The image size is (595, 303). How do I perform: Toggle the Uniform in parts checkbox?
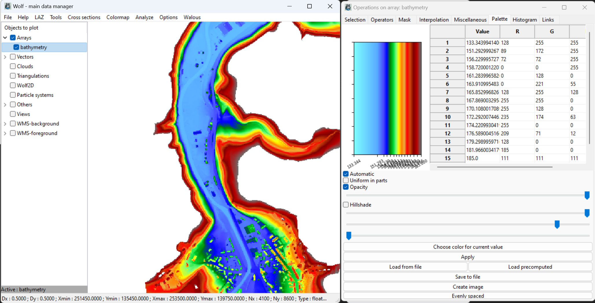pyautogui.click(x=346, y=180)
